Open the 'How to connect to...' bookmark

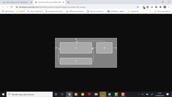pos(96,11)
